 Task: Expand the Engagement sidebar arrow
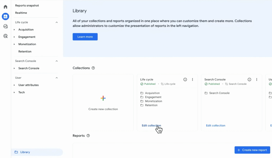click(x=14, y=37)
